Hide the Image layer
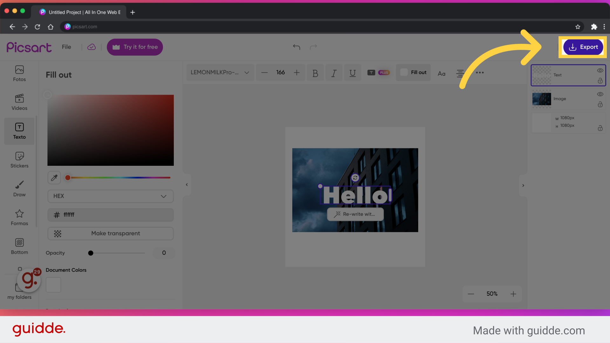 click(600, 94)
